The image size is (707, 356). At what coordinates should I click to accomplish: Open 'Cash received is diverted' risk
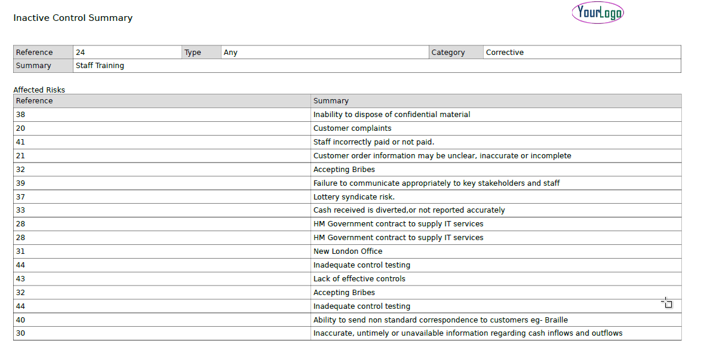409,210
